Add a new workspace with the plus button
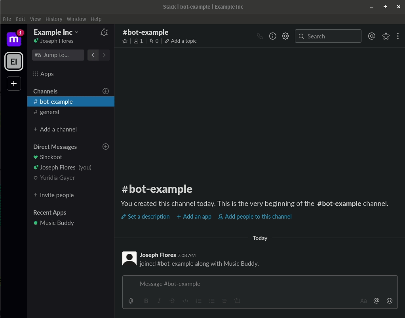This screenshot has height=318, width=405. pyautogui.click(x=14, y=84)
